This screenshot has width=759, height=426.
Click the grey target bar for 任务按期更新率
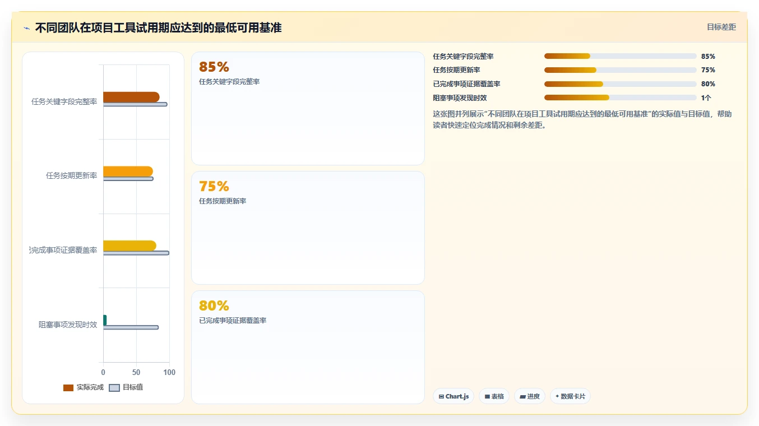point(128,179)
